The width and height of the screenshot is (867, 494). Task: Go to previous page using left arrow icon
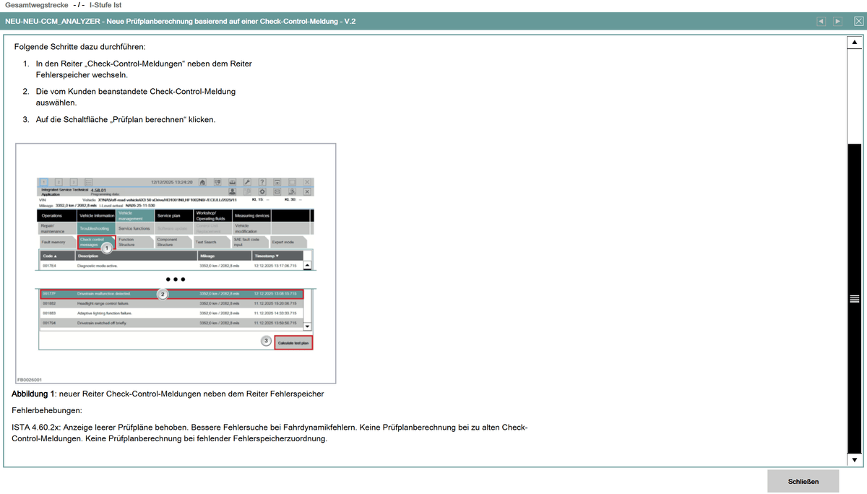[821, 22]
